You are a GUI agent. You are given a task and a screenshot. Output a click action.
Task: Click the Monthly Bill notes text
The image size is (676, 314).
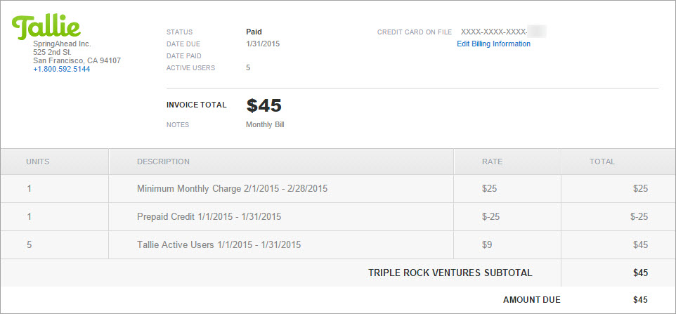point(265,125)
